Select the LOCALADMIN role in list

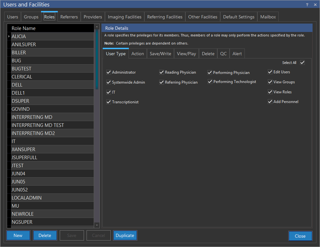[26, 198]
